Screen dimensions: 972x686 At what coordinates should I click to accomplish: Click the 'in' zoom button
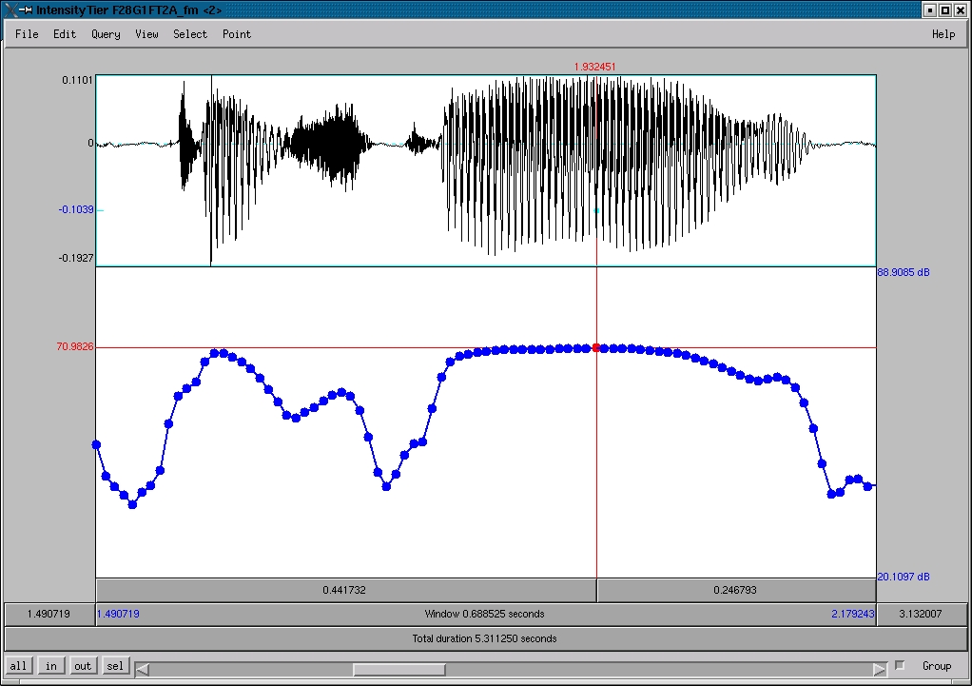click(x=50, y=666)
